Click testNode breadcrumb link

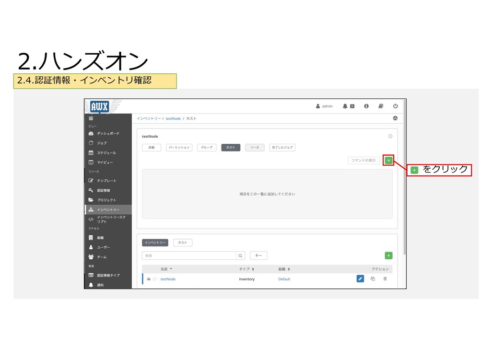click(x=173, y=118)
